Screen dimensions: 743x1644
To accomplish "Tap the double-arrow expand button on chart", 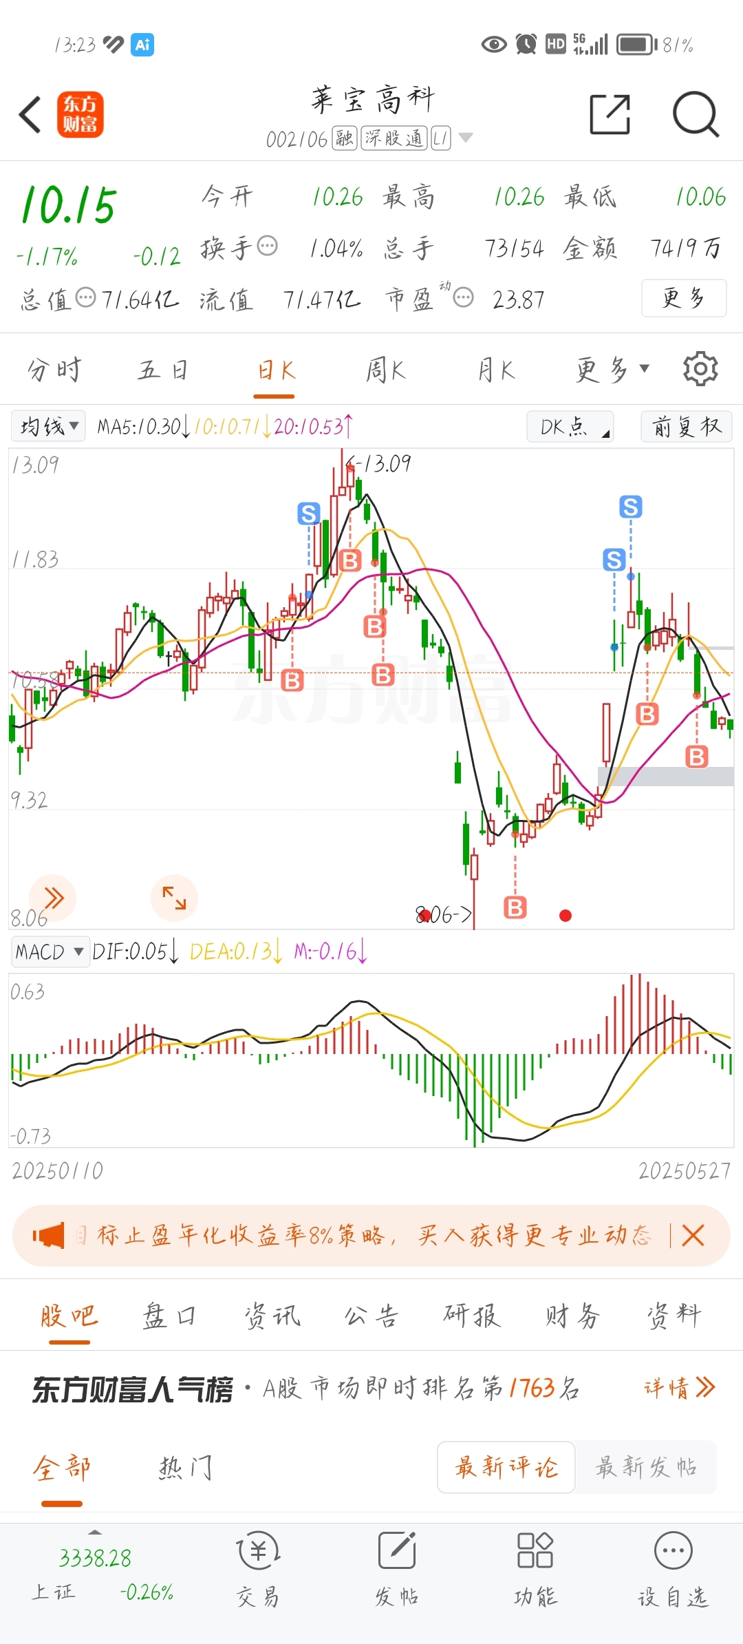I will (53, 898).
